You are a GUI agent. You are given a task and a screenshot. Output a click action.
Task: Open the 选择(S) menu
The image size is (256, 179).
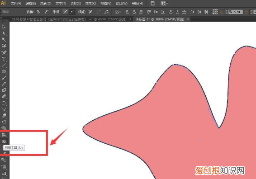pyautogui.click(x=76, y=4)
